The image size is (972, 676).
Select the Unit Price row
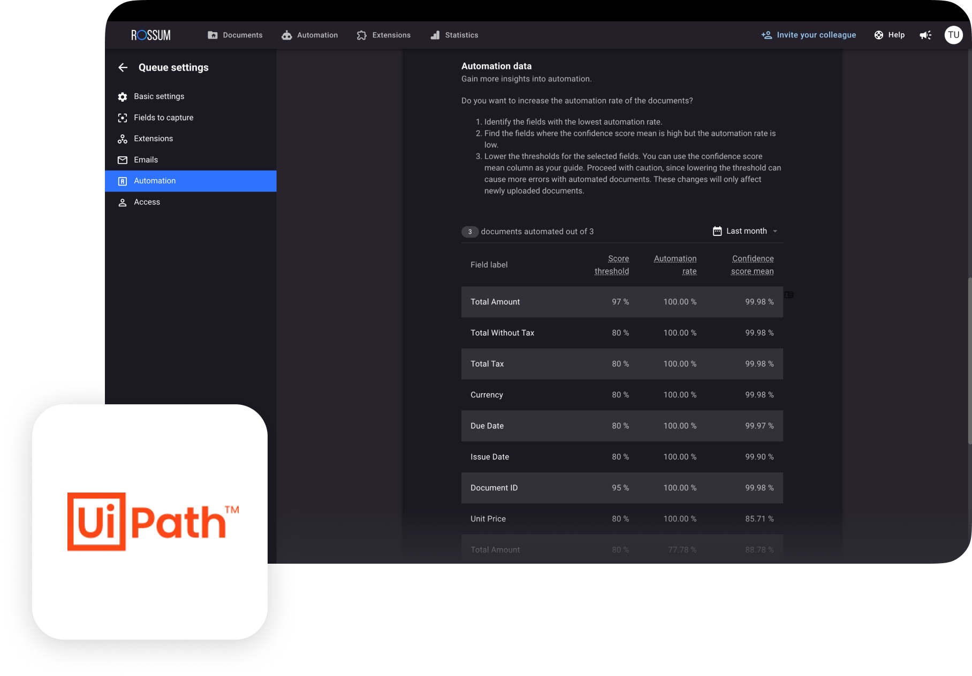click(622, 519)
